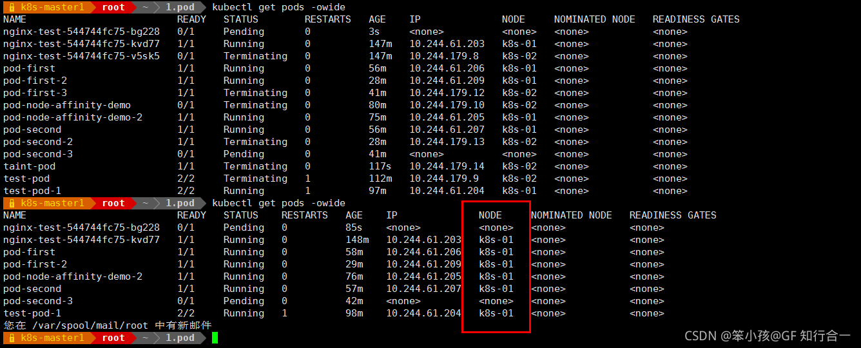Click IP address 10.244.179.13

(x=447, y=142)
